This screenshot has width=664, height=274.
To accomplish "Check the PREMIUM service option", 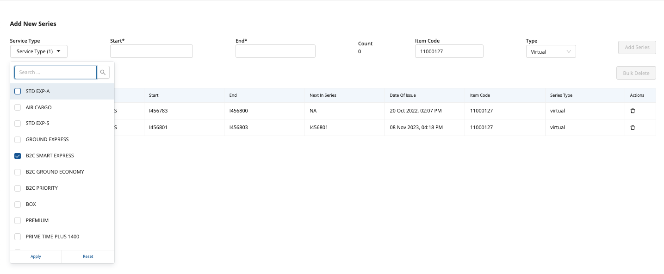I will pos(18,221).
